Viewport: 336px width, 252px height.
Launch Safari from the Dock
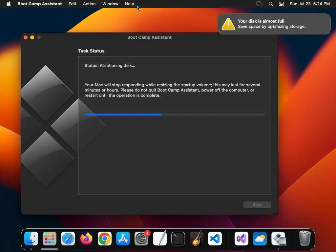tap(68, 239)
